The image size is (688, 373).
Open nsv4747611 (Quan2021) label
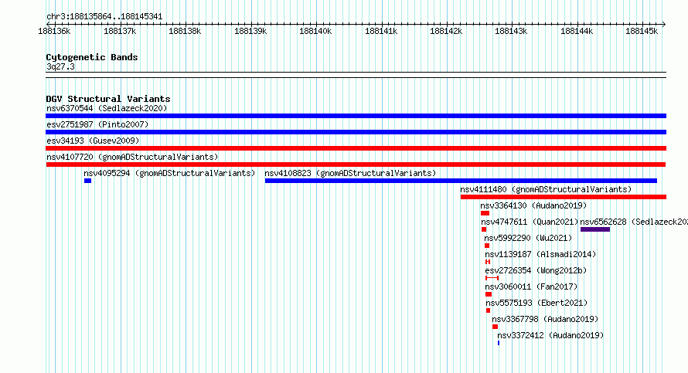tap(530, 222)
